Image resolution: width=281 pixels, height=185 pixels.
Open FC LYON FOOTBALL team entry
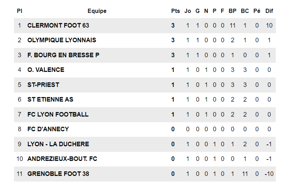tap(58, 114)
